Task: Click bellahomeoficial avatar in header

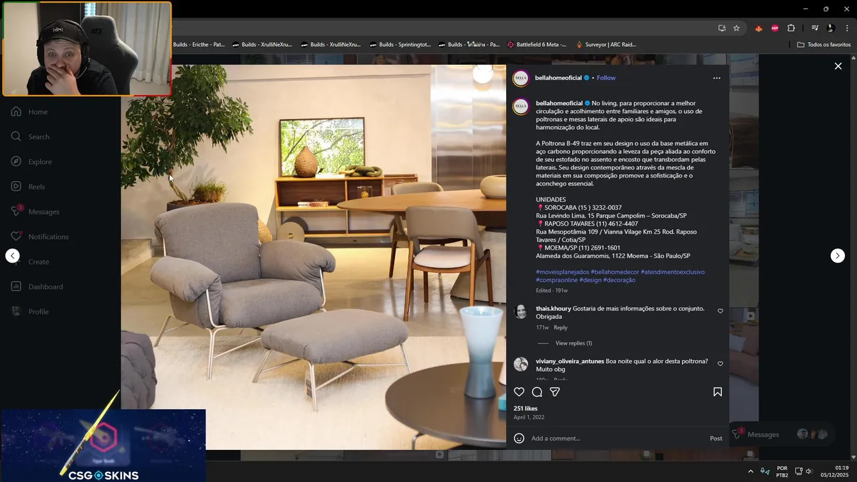Action: coord(521,78)
